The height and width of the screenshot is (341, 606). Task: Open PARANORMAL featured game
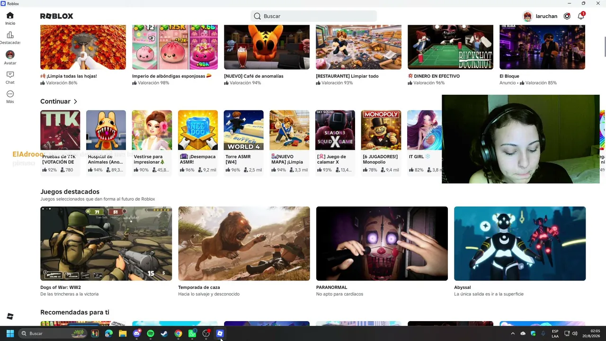(382, 243)
